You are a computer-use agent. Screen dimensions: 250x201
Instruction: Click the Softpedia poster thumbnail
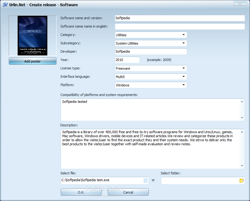[x=32, y=36]
